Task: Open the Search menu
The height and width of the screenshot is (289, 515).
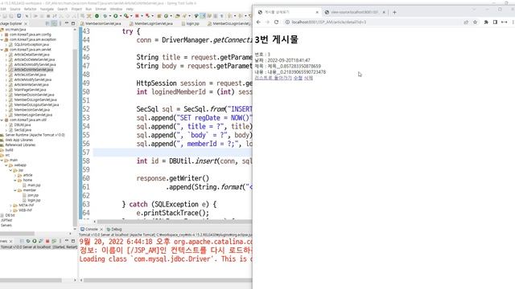Action: [63, 9]
